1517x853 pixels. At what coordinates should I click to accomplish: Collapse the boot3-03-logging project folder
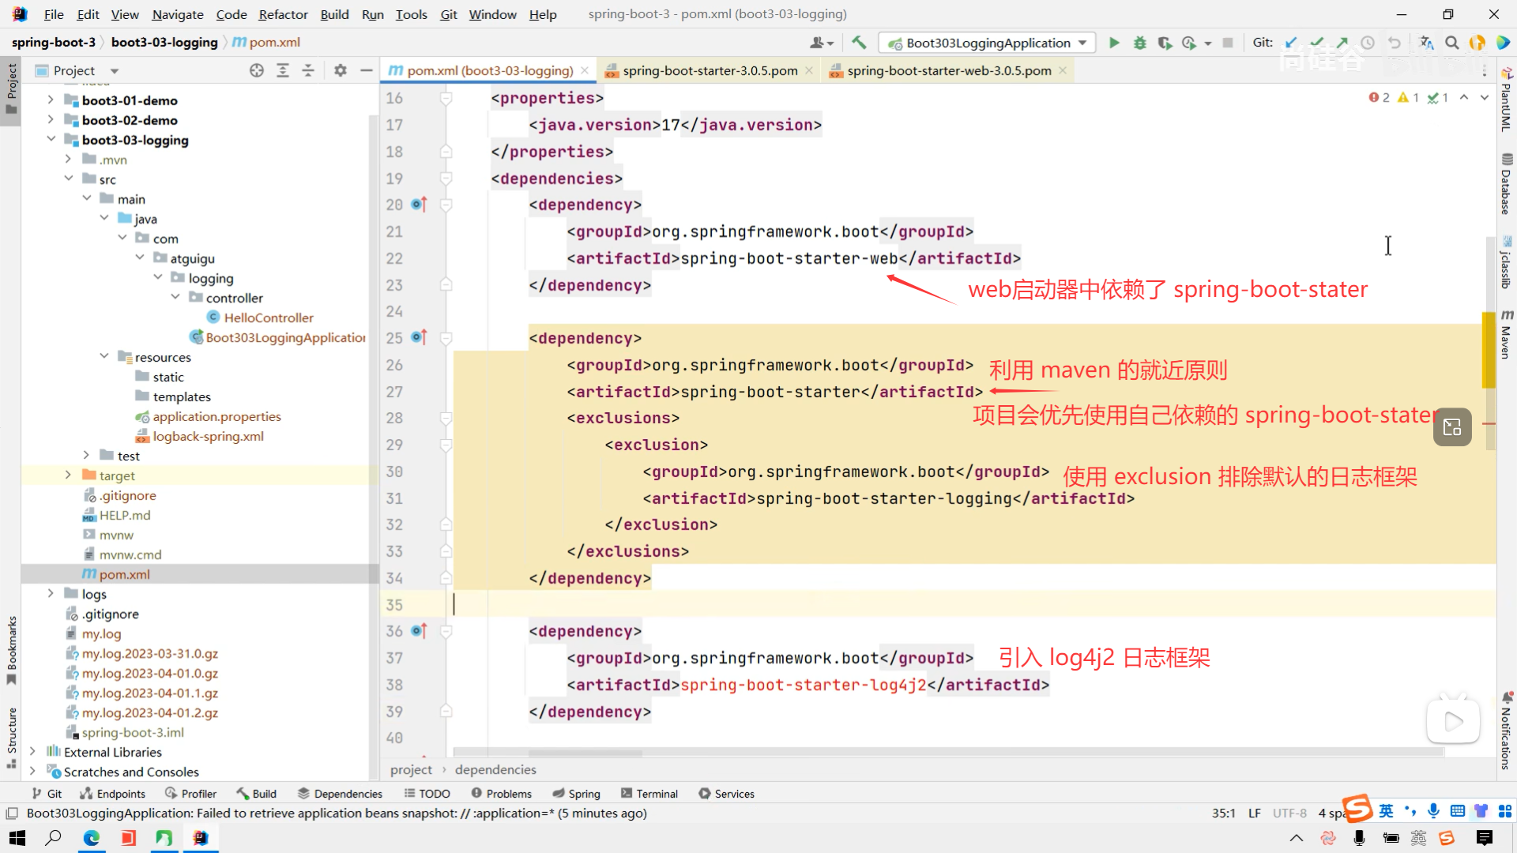pos(51,140)
